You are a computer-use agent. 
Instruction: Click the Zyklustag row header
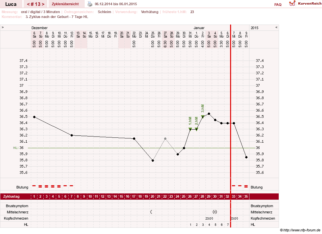click(x=11, y=196)
